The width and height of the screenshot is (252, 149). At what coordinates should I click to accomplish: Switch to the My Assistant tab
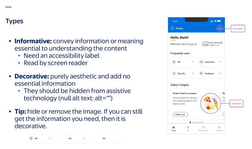click(x=203, y=129)
